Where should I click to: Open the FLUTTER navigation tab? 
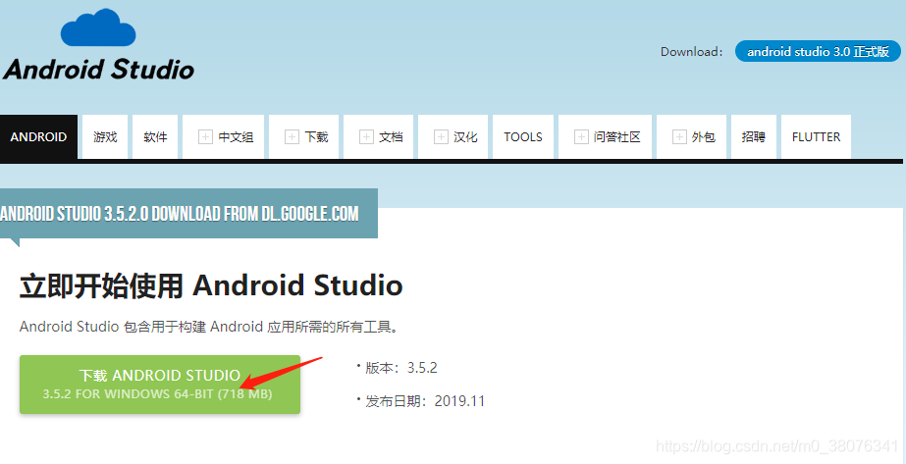click(x=816, y=136)
